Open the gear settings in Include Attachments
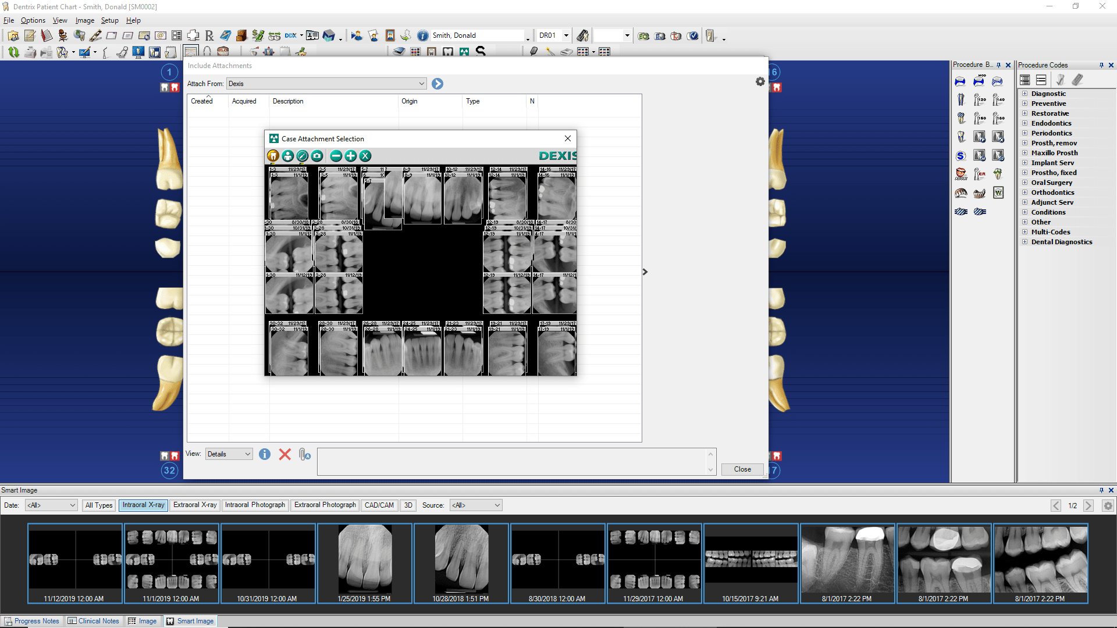This screenshot has height=628, width=1117. 760,82
